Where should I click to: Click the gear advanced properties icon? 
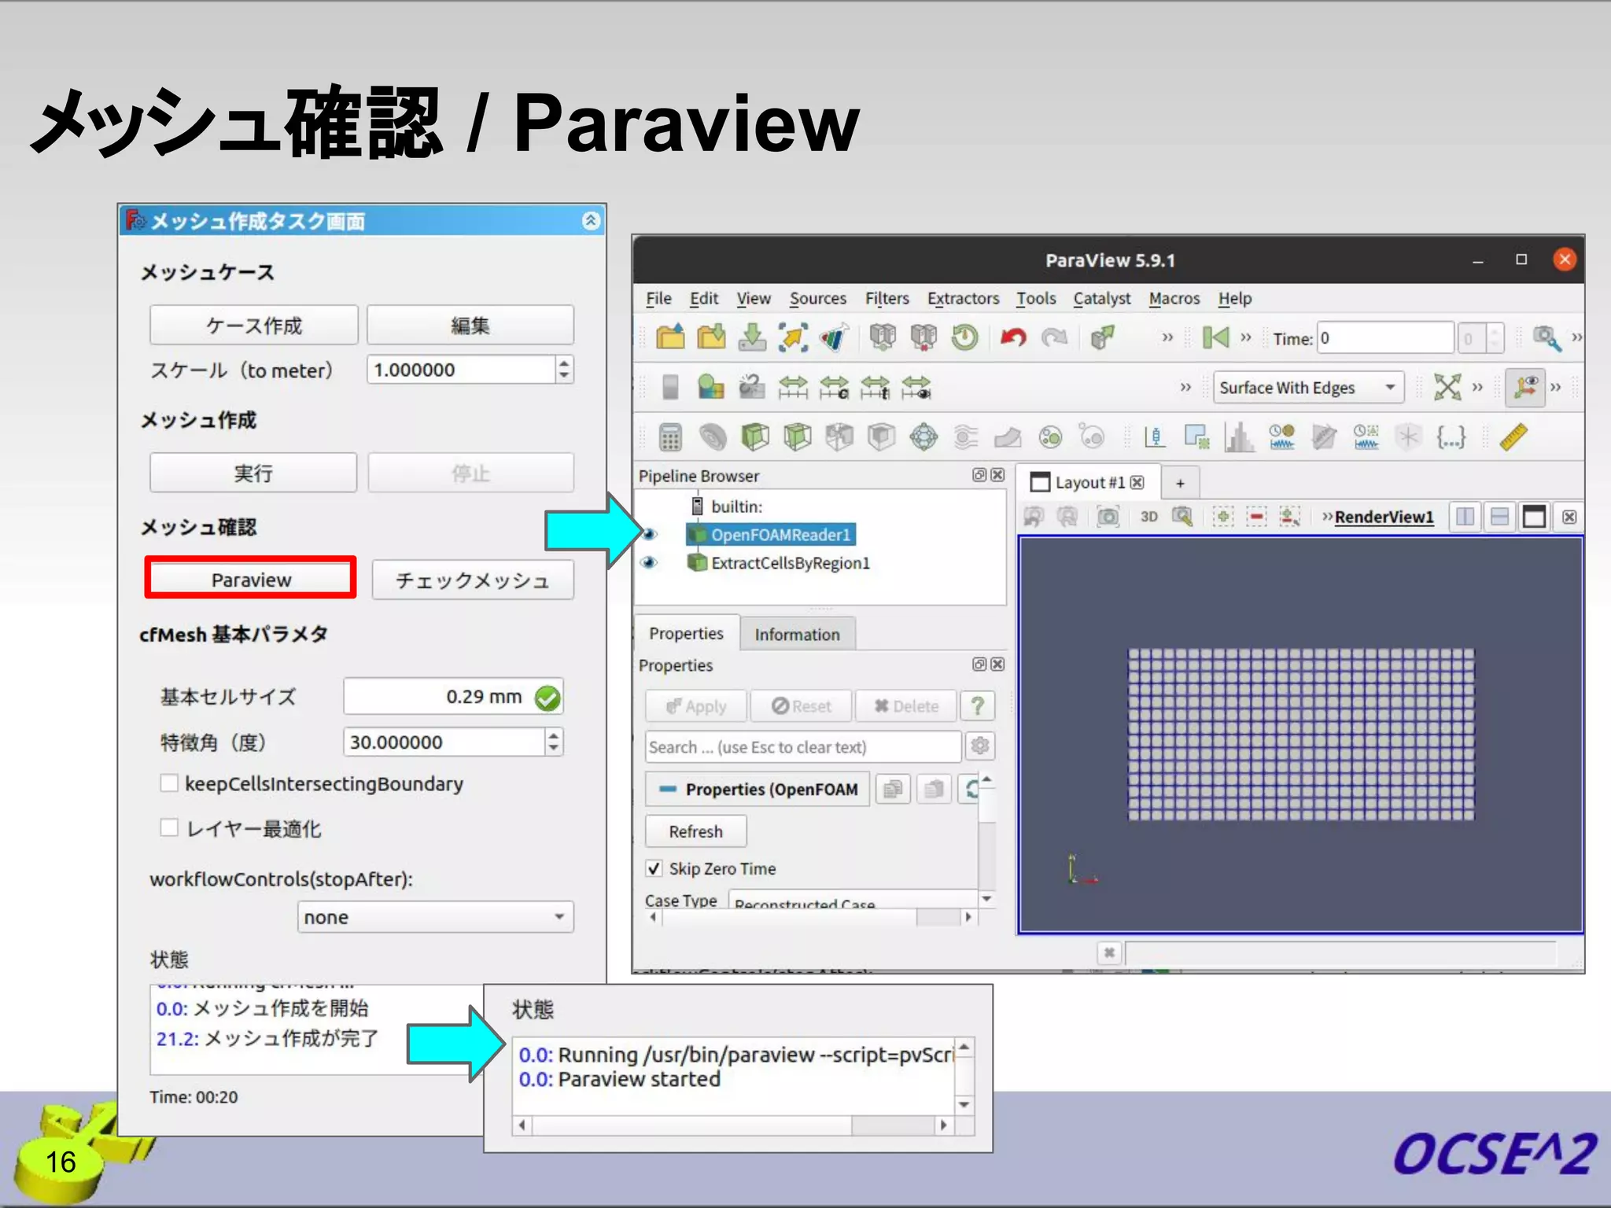click(x=980, y=746)
